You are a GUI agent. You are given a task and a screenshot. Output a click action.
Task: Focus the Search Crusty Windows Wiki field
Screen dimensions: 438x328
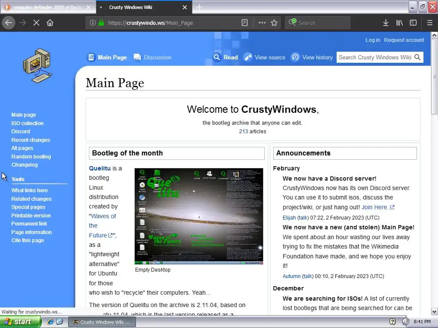tap(375, 57)
